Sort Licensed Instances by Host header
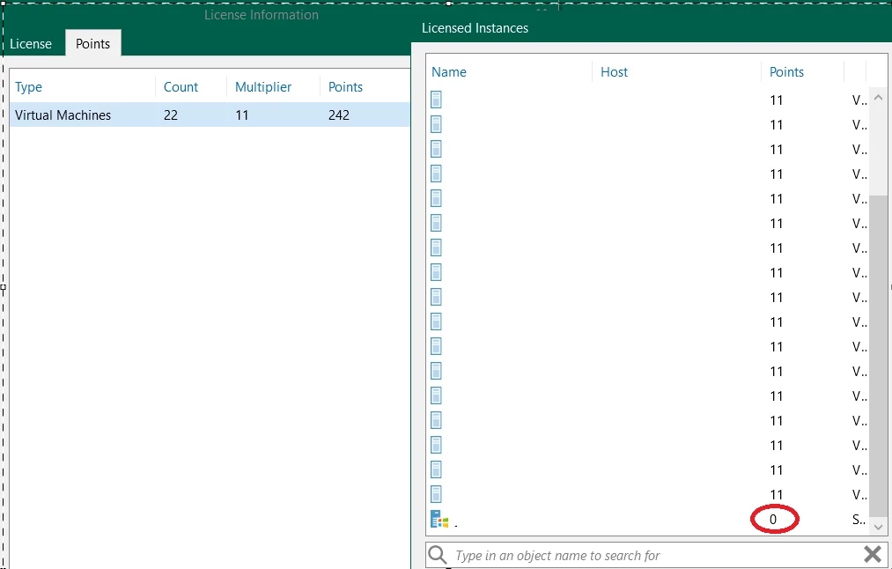The image size is (892, 569). [x=615, y=72]
